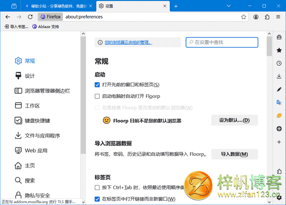
Task: Open bookmarks star in right sidebar
Action: coord(279,50)
